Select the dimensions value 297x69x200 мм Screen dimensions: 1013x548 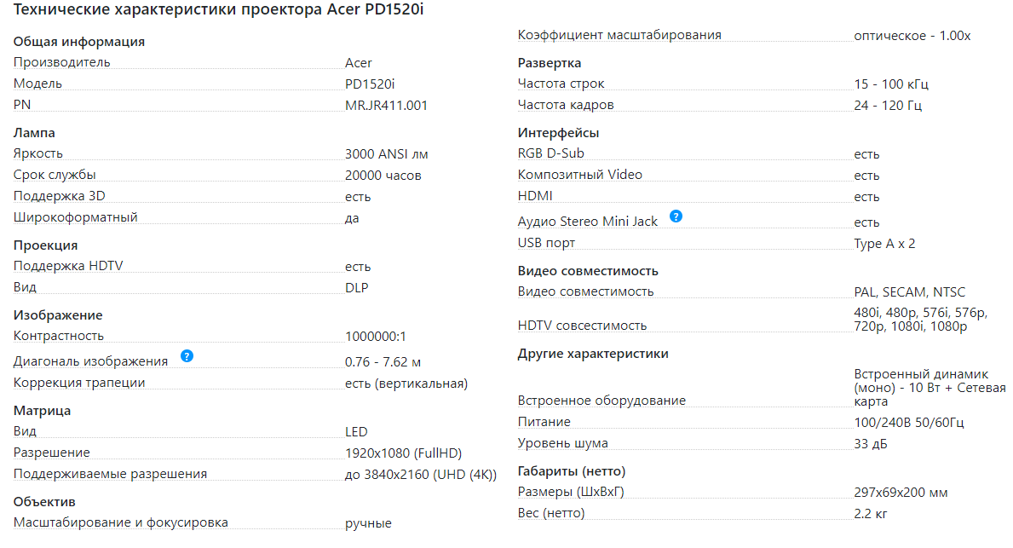point(901,493)
